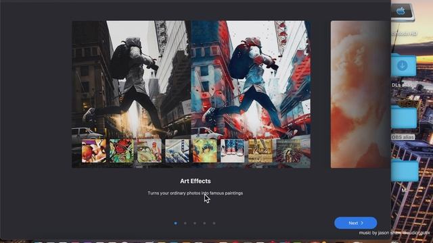This screenshot has height=243, width=433.
Task: Pick the great wave art style thumbnail
Action: pyautogui.click(x=177, y=151)
